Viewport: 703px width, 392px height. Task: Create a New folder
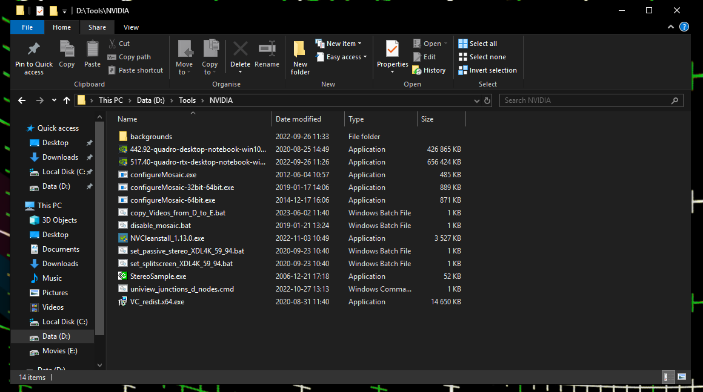[300, 57]
